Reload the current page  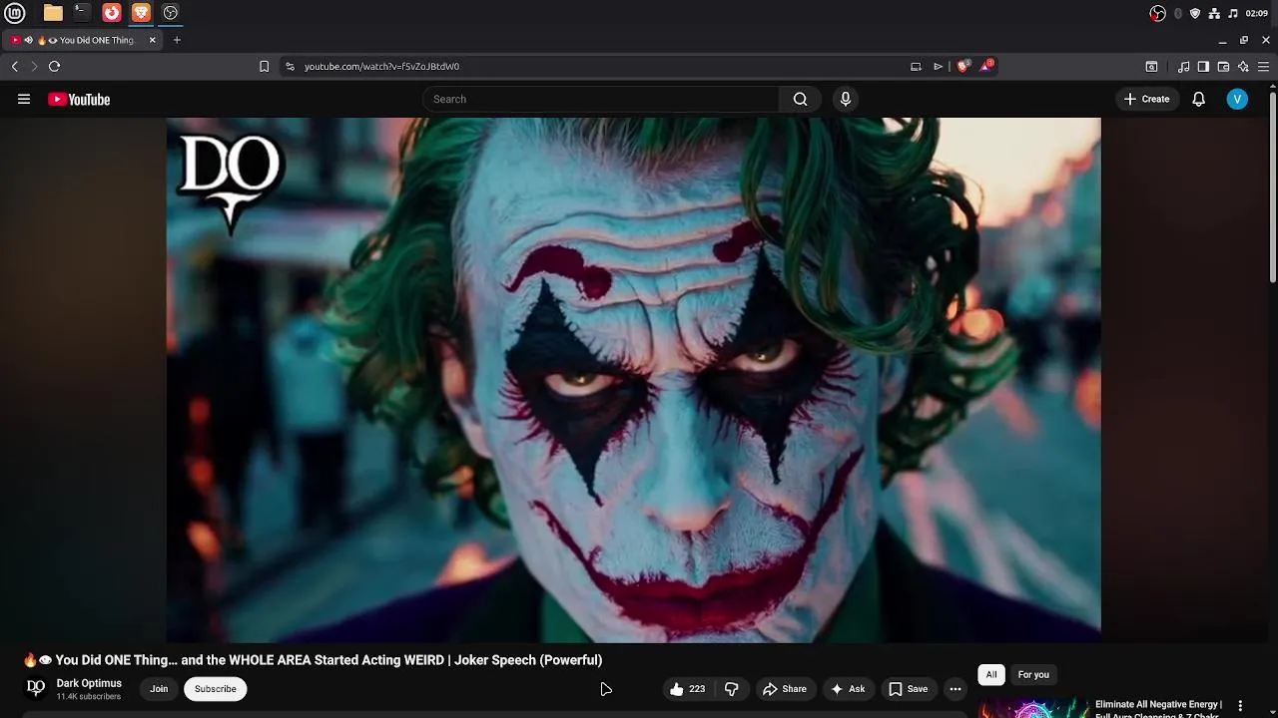[x=54, y=66]
